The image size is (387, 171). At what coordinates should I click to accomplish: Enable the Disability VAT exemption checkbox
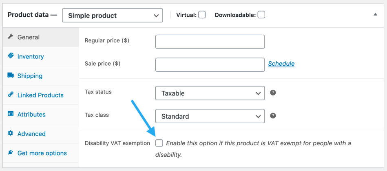tap(159, 143)
